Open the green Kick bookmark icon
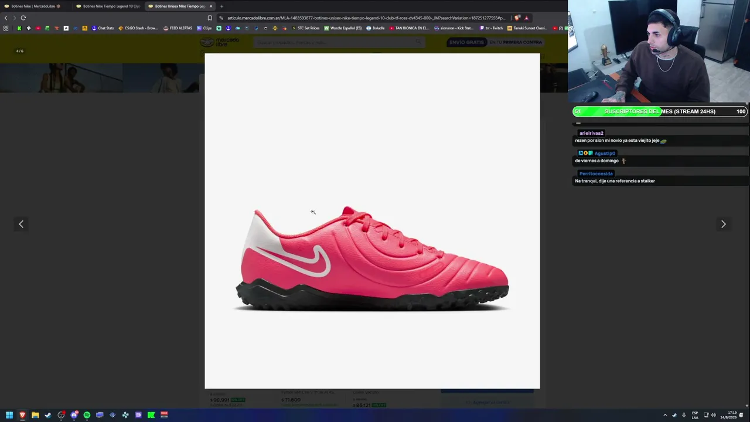 19,28
